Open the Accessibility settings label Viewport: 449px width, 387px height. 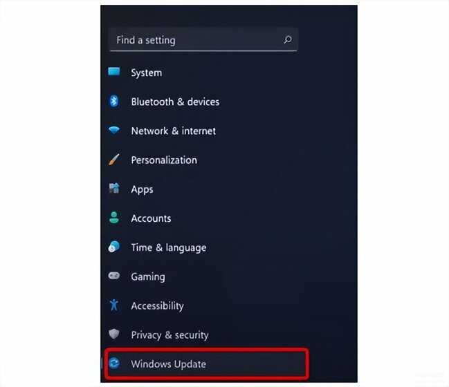coord(157,305)
